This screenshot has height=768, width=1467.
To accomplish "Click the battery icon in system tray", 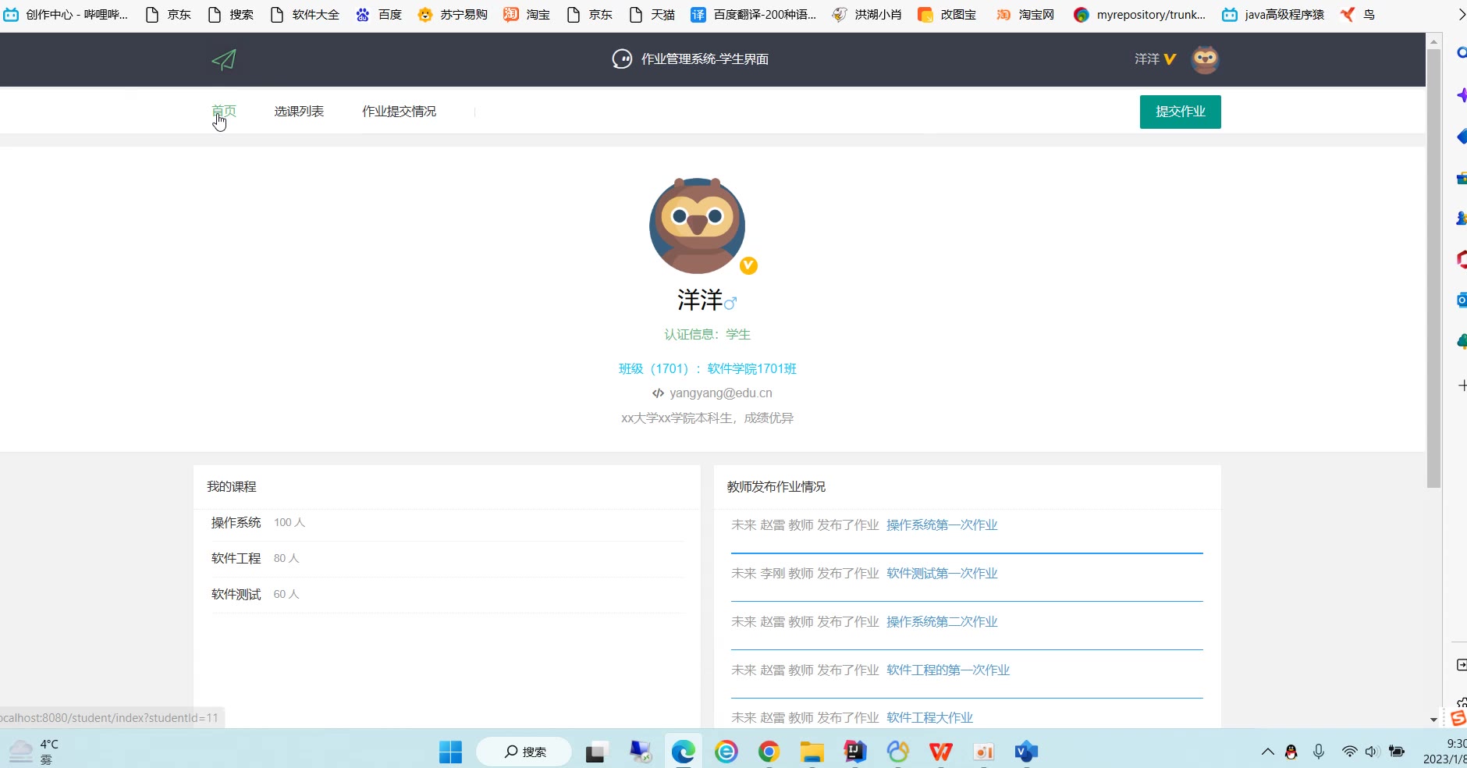I will tap(1397, 752).
